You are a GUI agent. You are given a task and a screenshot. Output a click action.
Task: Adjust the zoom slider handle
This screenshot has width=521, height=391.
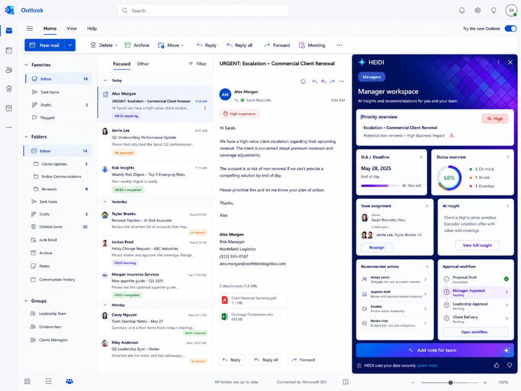pyautogui.click(x=451, y=382)
